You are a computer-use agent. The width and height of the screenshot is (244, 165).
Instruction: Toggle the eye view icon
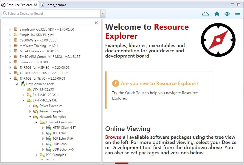(227, 14)
